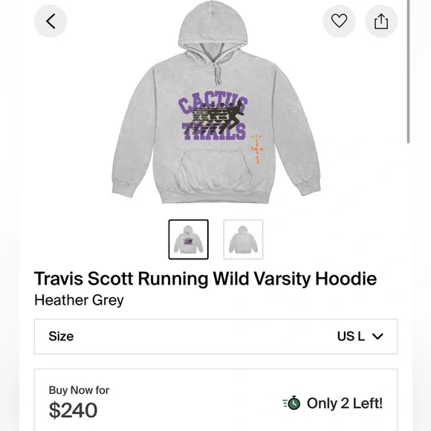Click the Buy Now for label
431x431 pixels.
80,390
